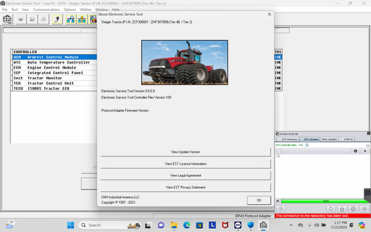371x232 pixels.
Task: Click the repository connection lost message
Action: tap(312, 215)
